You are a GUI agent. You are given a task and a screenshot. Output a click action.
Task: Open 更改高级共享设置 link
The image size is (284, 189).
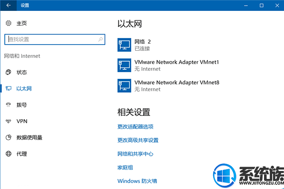point(138,140)
